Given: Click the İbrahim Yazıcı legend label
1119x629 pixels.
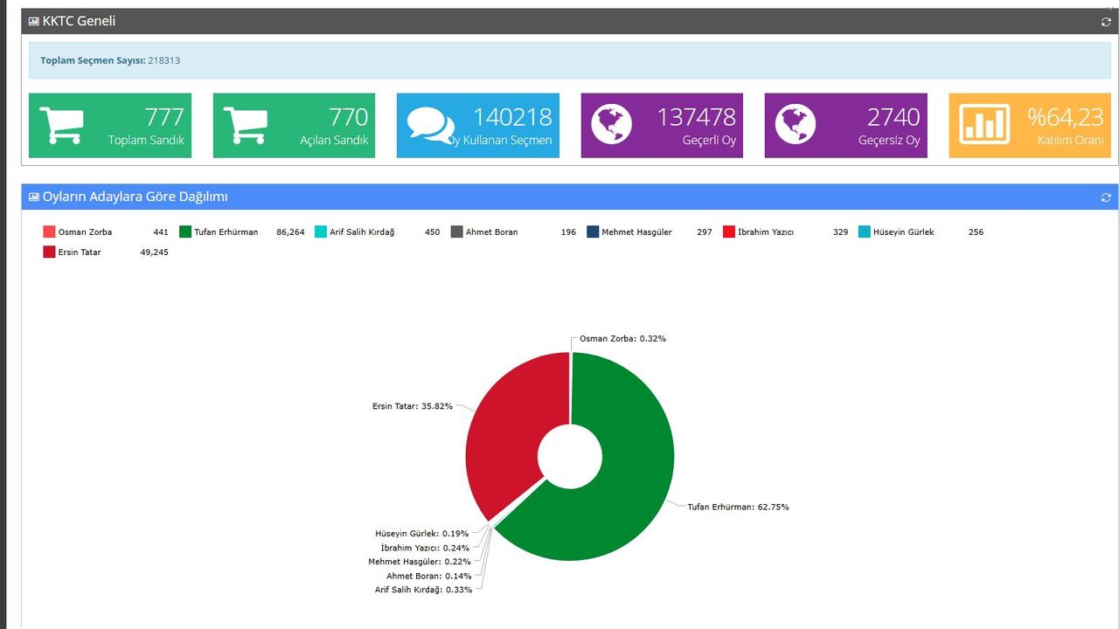Looking at the screenshot, I should pos(765,232).
